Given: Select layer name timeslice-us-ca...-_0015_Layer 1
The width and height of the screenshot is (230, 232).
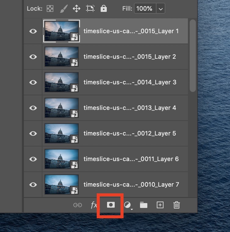Looking at the screenshot, I should (x=131, y=31).
